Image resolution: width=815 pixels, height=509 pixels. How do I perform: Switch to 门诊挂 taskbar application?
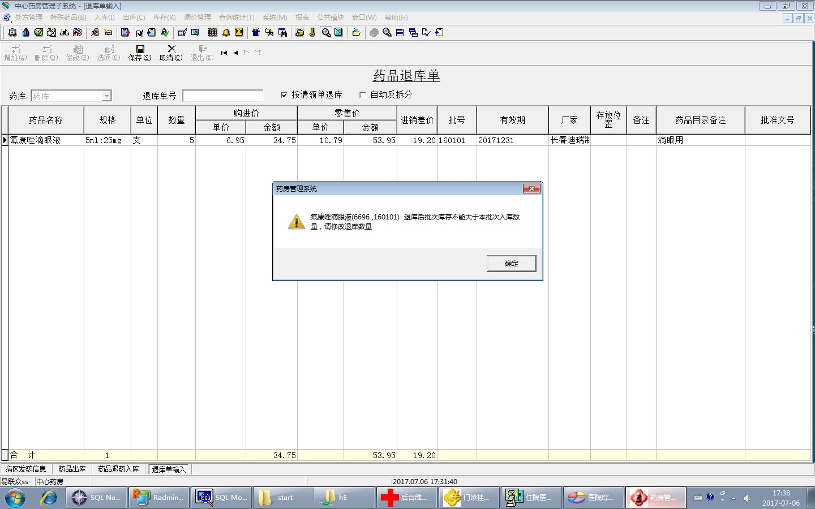click(470, 498)
